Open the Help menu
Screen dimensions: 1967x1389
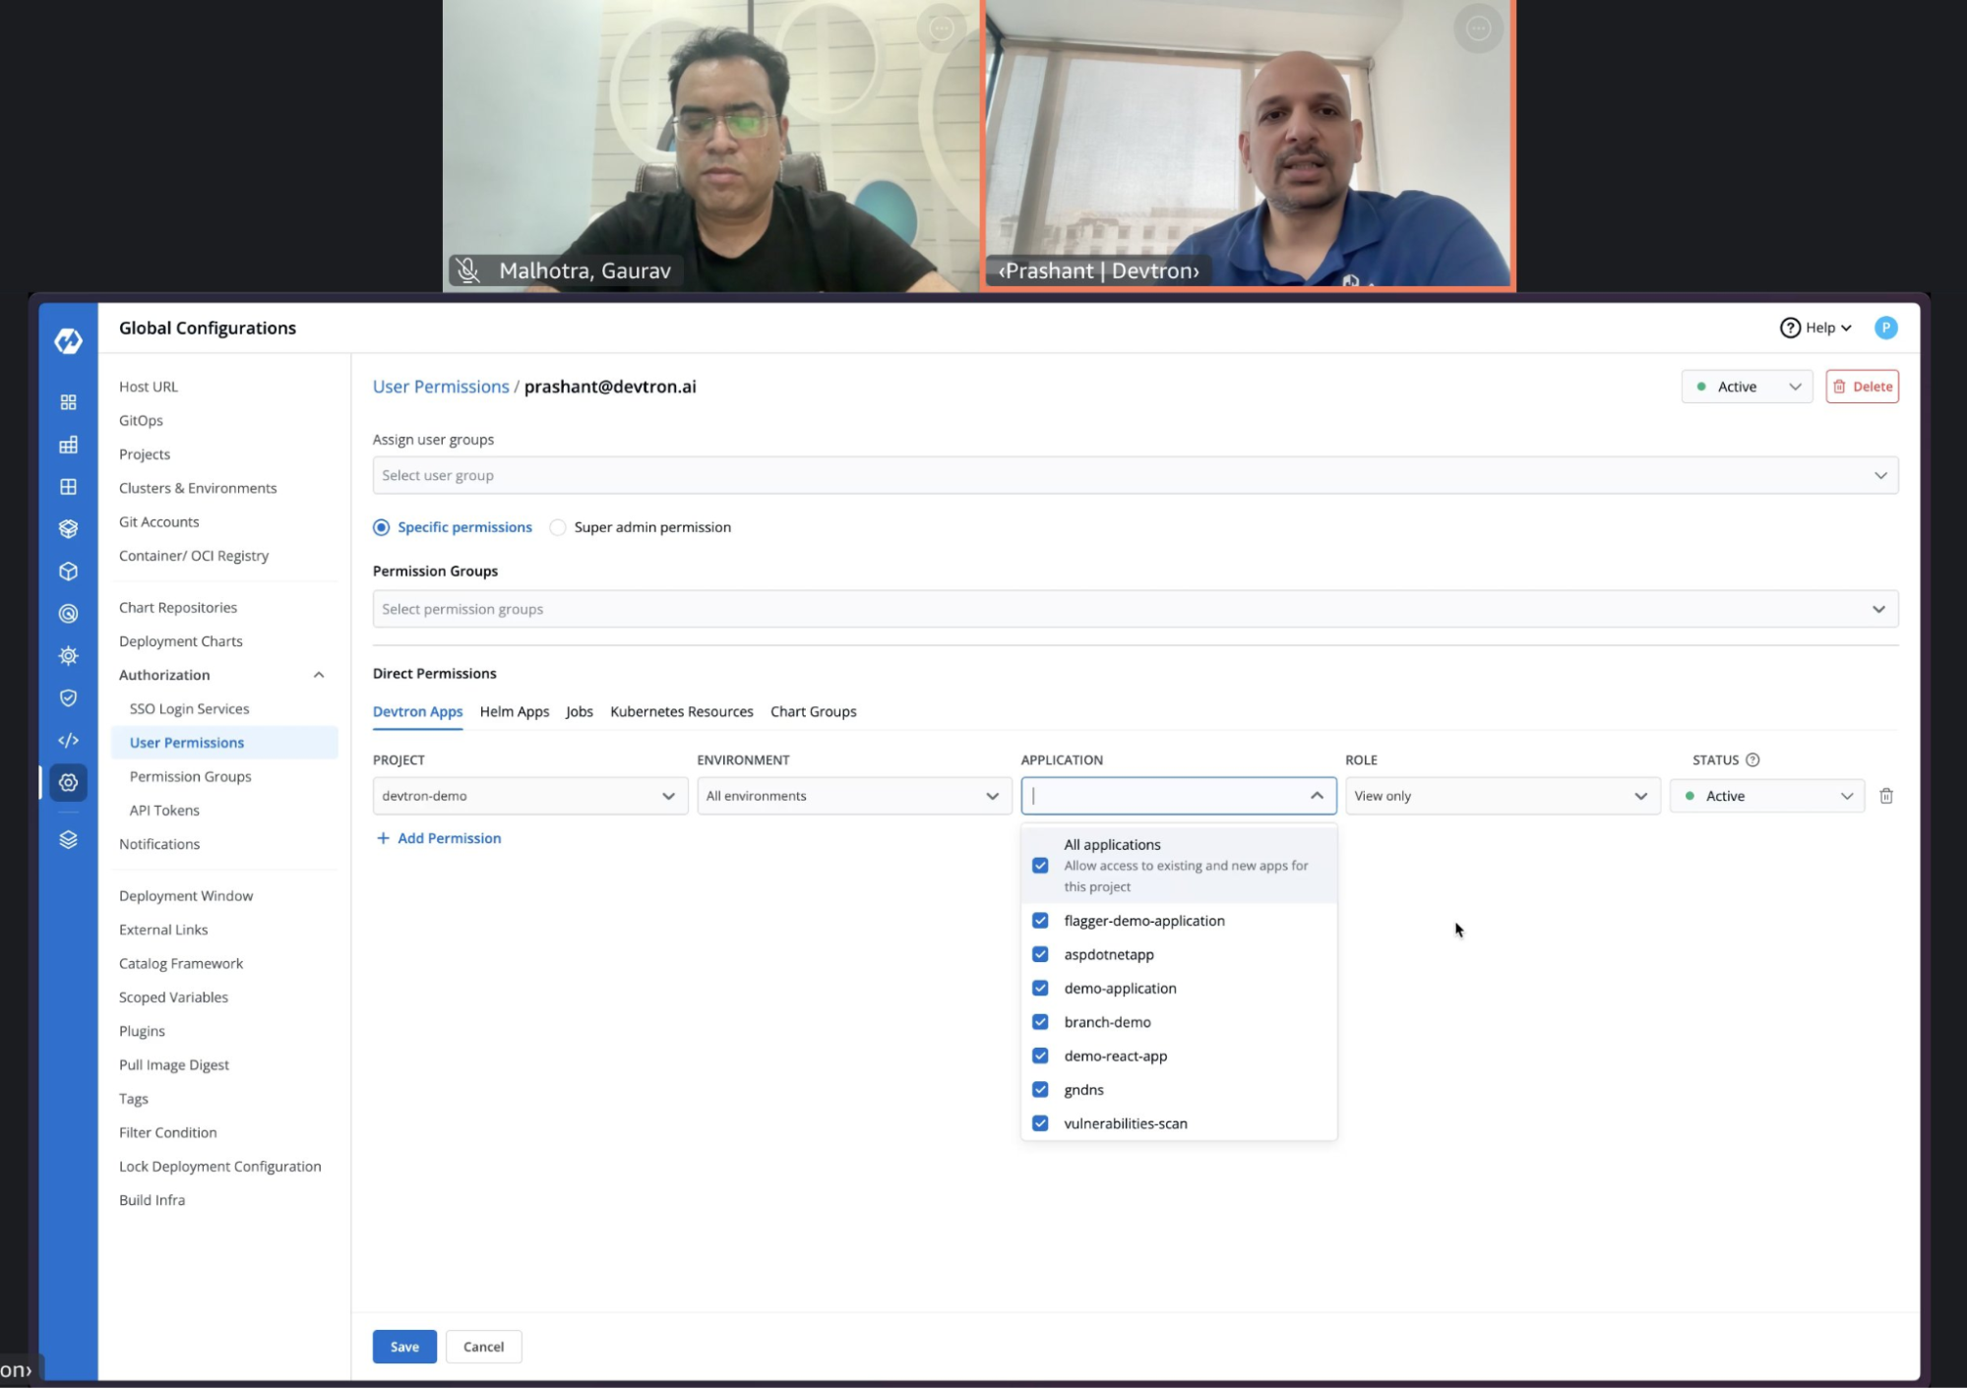click(x=1816, y=328)
